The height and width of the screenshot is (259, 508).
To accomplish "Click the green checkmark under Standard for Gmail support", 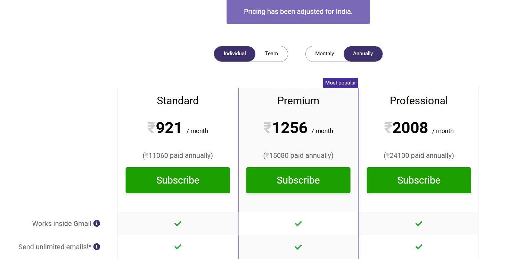I will tap(178, 224).
